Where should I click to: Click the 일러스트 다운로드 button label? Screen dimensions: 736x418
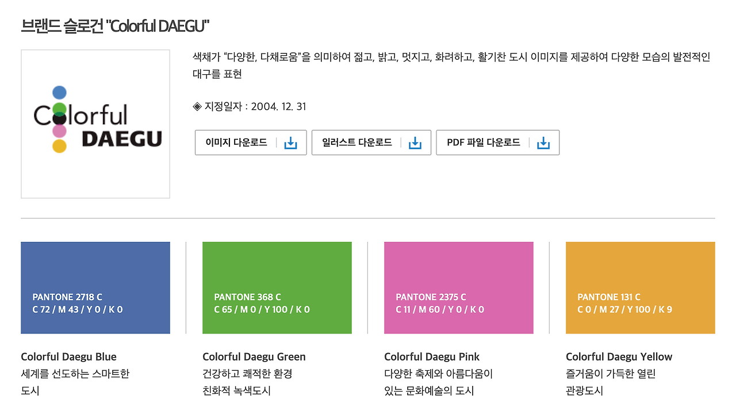[357, 143]
